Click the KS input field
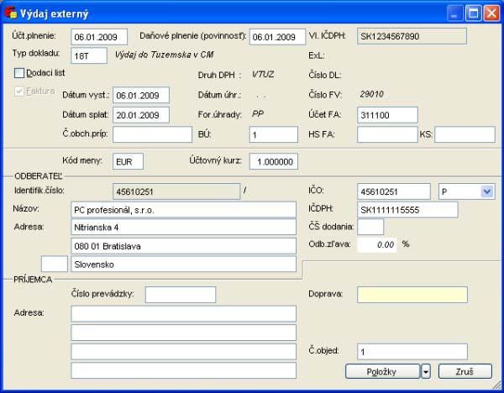The width and height of the screenshot is (504, 393). [x=465, y=134]
